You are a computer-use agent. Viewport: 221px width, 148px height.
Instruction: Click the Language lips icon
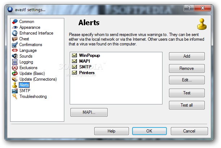[15, 50]
